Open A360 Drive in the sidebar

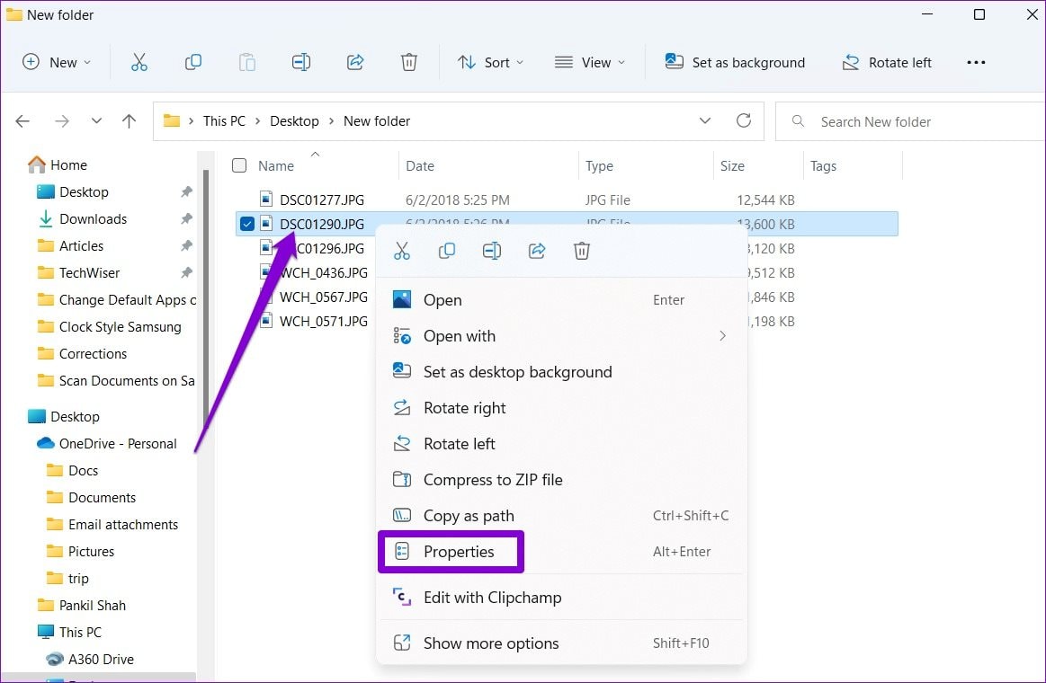[90, 660]
